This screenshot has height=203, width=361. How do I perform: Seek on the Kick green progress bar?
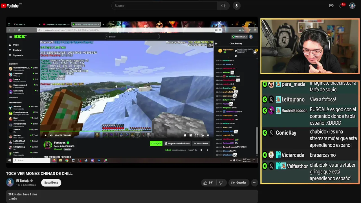(x=127, y=131)
